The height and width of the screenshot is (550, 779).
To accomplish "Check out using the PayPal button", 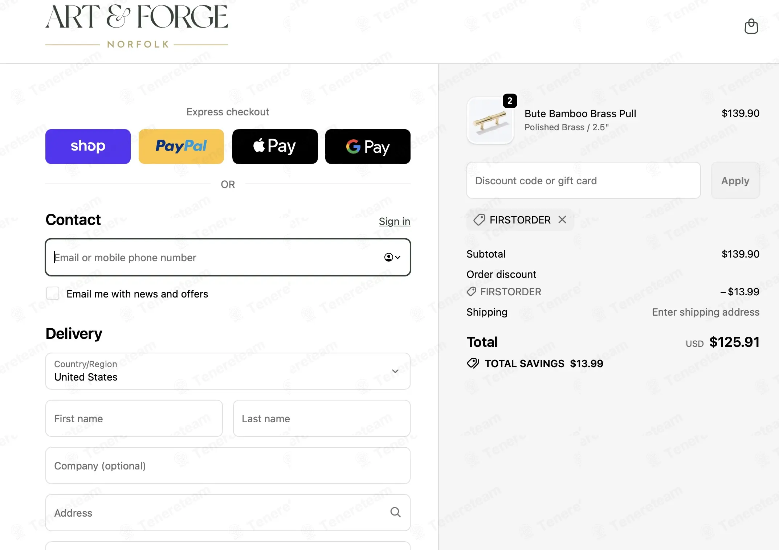I will pyautogui.click(x=181, y=147).
